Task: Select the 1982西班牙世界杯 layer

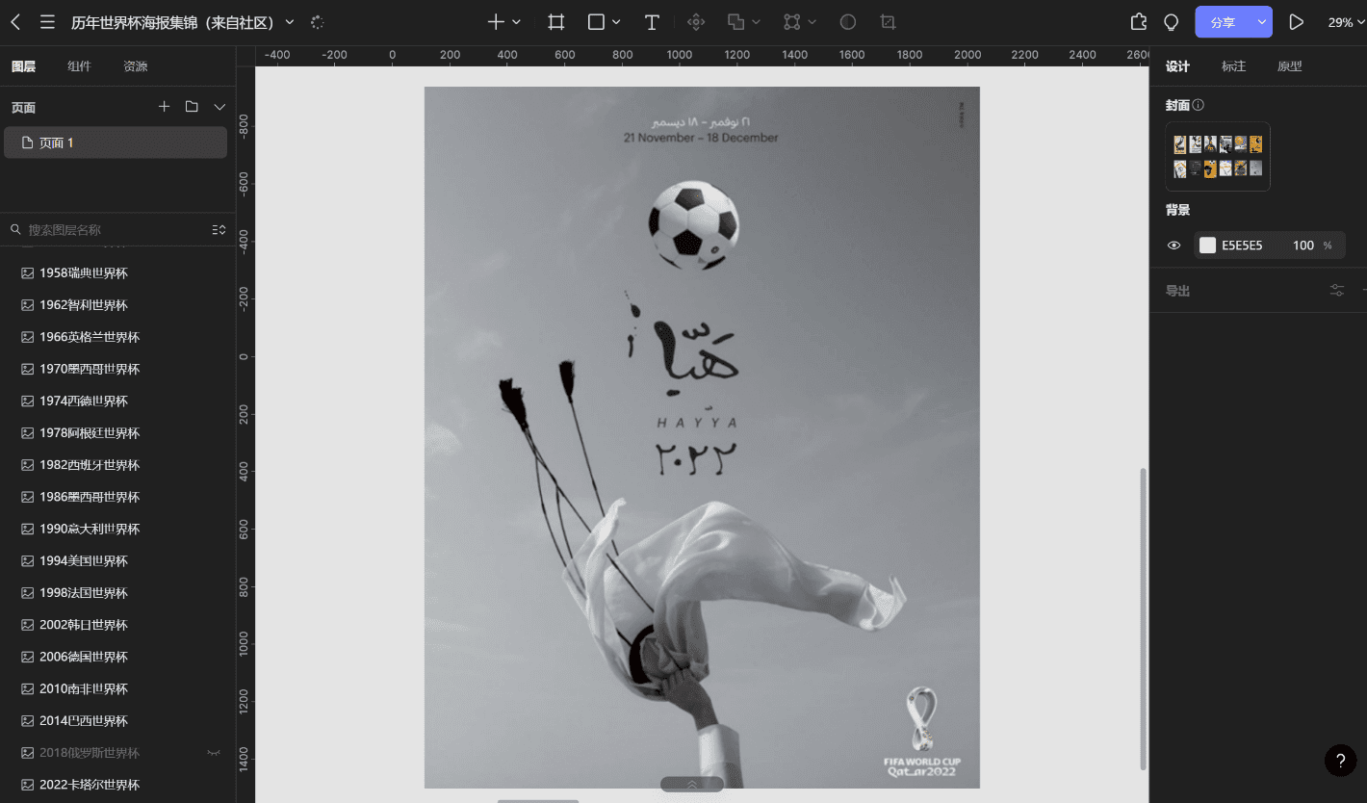Action: pyautogui.click(x=117, y=465)
